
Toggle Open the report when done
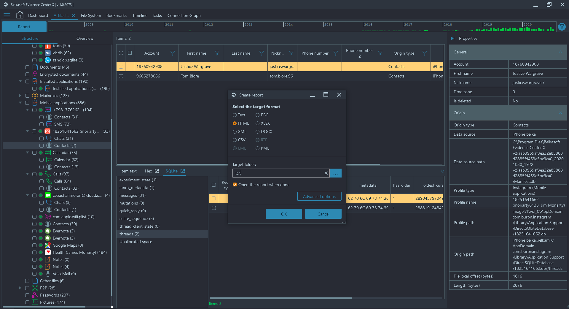pos(235,185)
